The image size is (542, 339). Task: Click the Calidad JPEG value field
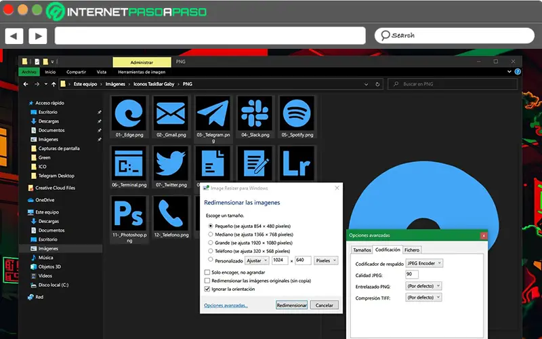tap(412, 275)
